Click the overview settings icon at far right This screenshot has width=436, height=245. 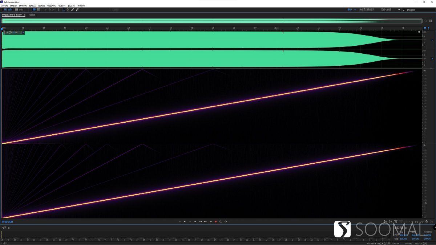pyautogui.click(x=431, y=21)
